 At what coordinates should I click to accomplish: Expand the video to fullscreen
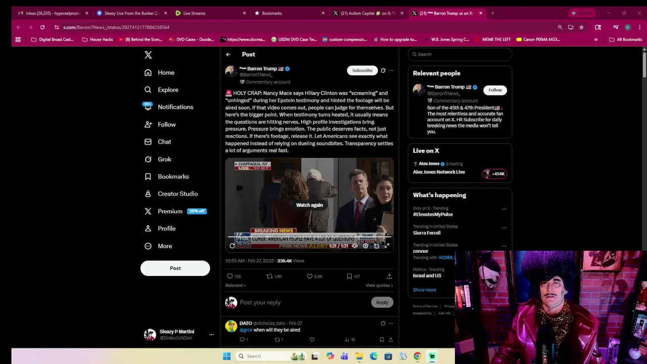click(387, 246)
